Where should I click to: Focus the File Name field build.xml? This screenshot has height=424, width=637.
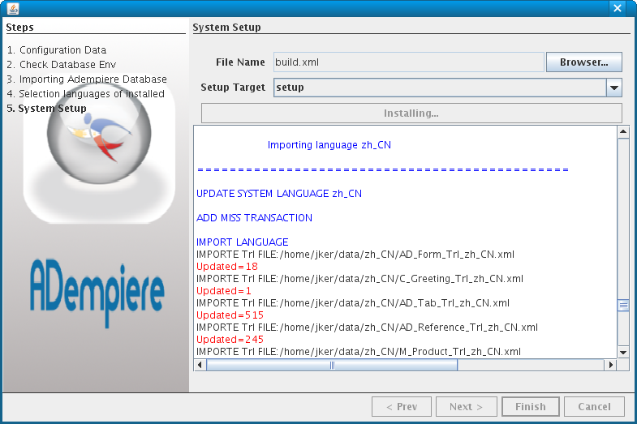coord(409,62)
